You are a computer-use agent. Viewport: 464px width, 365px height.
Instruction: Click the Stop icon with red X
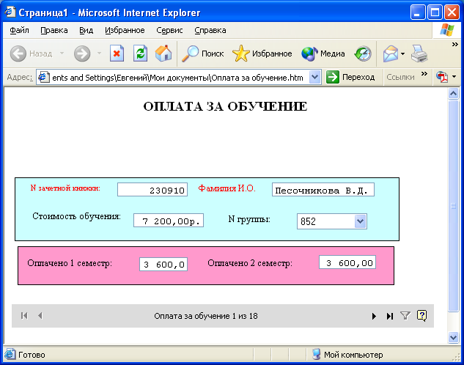coord(117,54)
